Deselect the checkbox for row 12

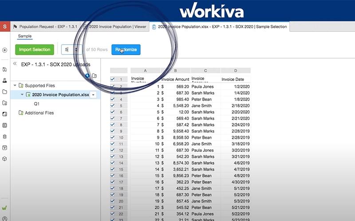coord(113,150)
